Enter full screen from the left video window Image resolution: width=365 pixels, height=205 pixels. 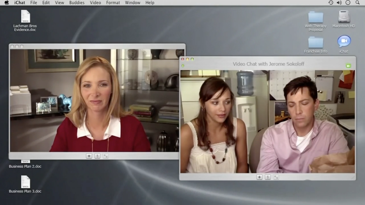[x=106, y=156]
